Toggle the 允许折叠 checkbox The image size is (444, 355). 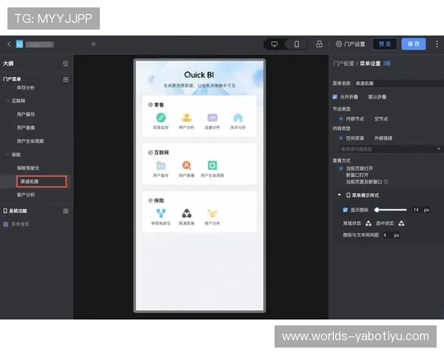335,96
